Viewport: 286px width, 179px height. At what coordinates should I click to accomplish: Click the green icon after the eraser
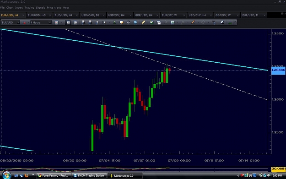(230, 22)
